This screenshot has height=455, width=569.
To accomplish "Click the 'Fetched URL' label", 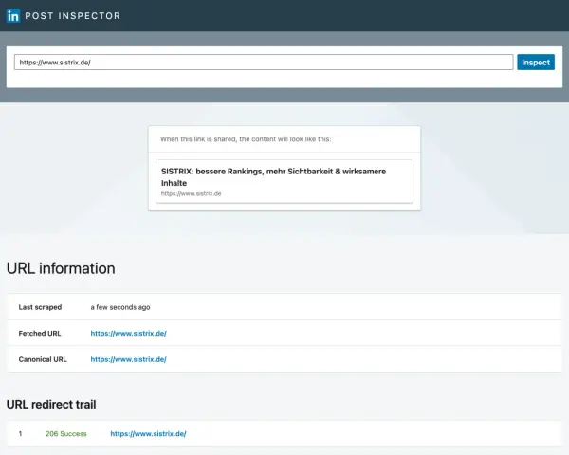I will [x=40, y=333].
